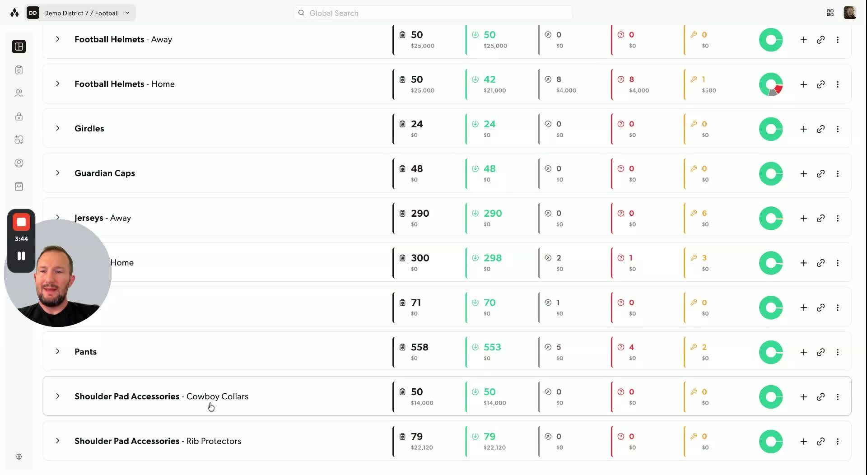Click the 6 repair count for Jerseys Away
The height and width of the screenshot is (475, 867).
point(704,213)
